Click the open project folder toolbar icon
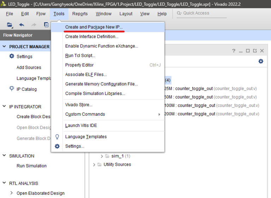The image size is (271, 198). 10,25
